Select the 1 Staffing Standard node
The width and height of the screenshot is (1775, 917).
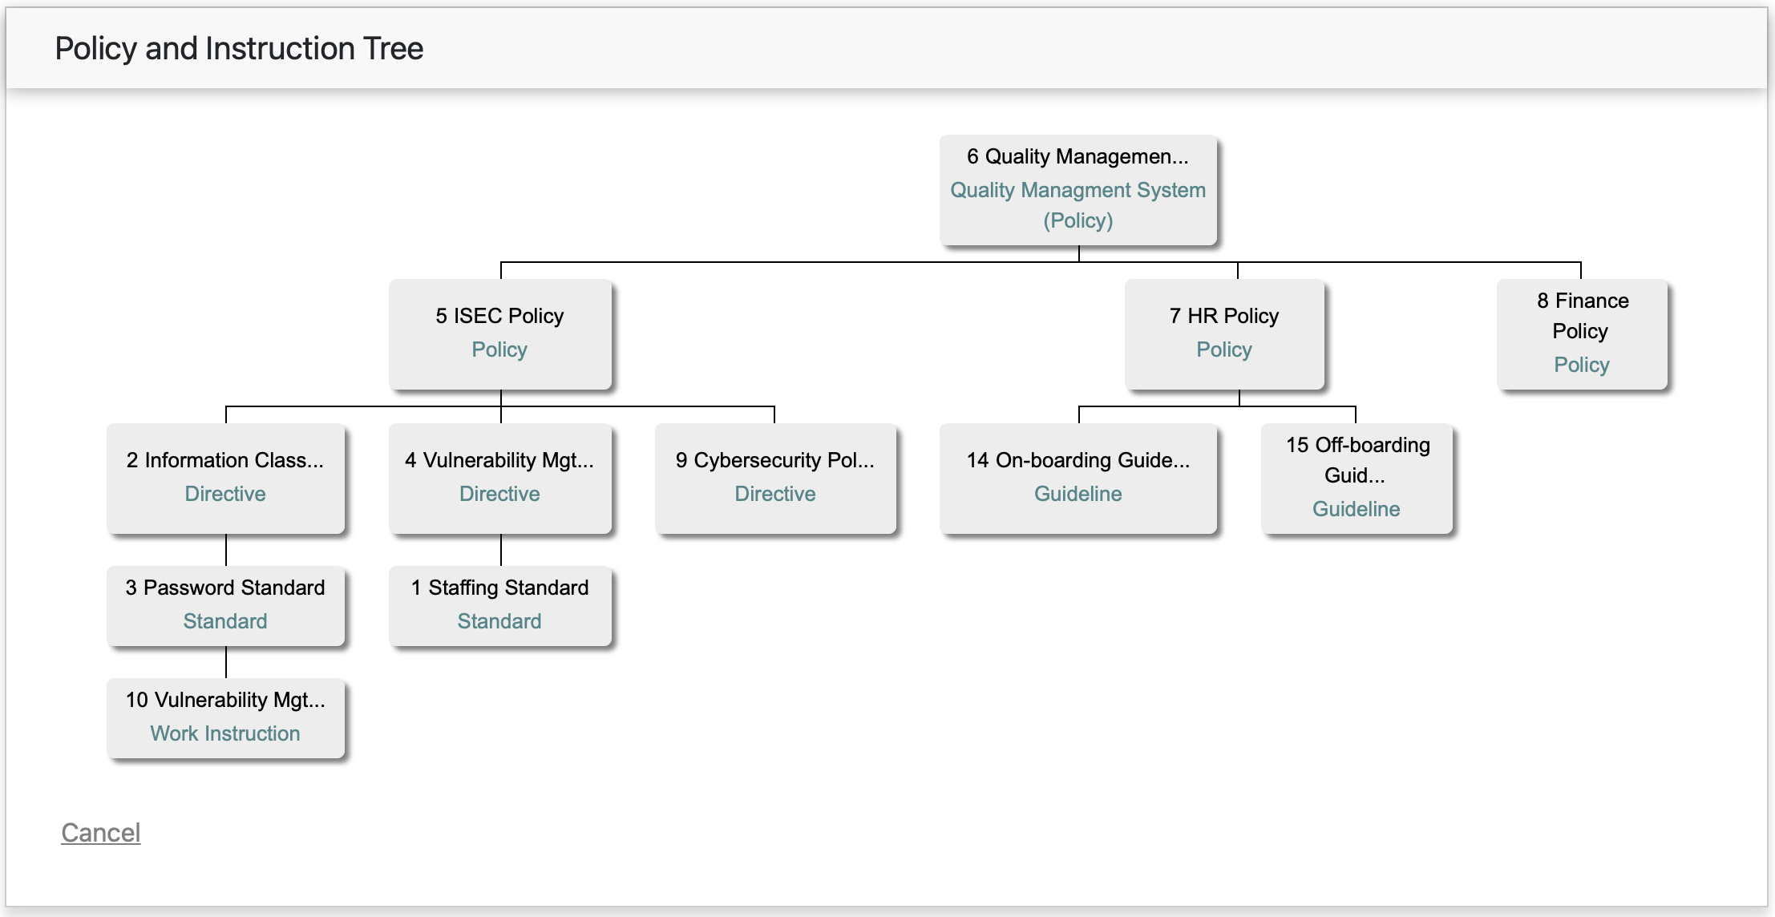(x=499, y=588)
